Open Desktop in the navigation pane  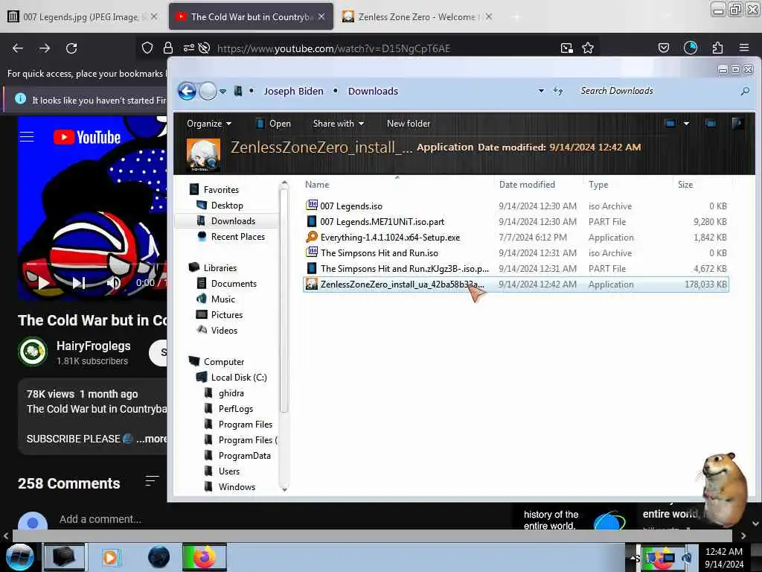coord(227,206)
